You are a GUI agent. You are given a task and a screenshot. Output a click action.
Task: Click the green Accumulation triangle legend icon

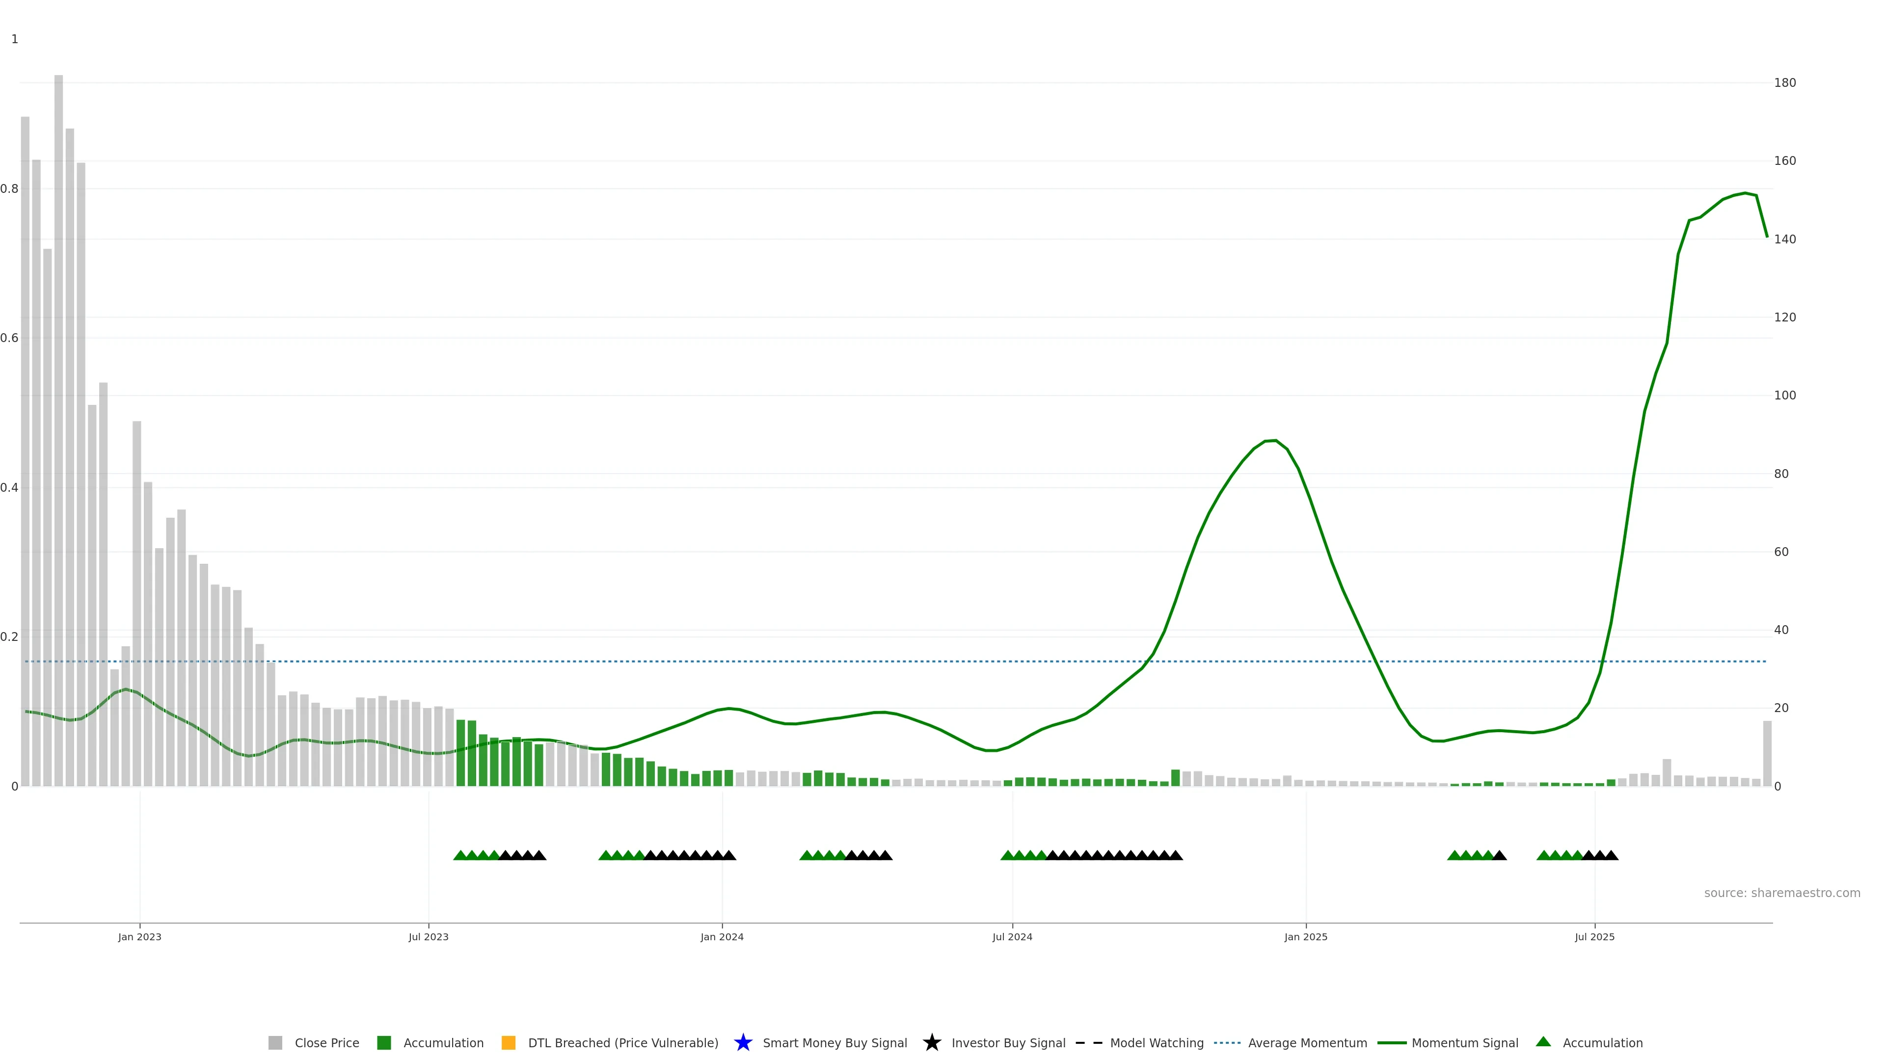(1543, 1042)
